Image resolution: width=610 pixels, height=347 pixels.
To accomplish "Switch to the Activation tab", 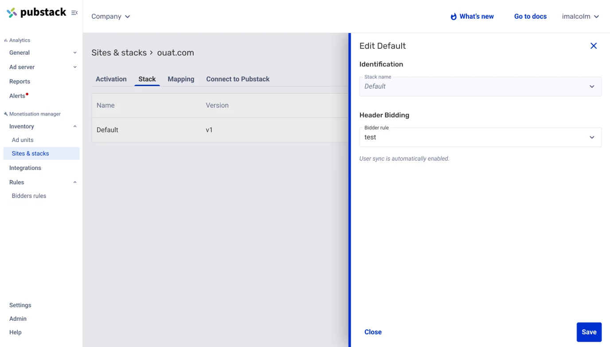I will (x=111, y=79).
